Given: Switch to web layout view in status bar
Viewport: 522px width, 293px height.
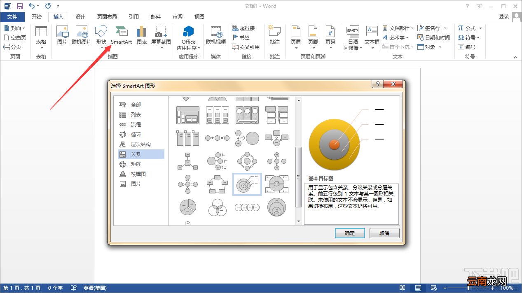Looking at the screenshot, I should pos(433,288).
